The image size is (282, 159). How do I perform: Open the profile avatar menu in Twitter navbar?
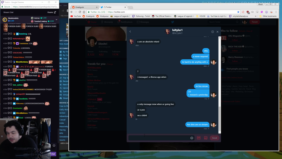[x=245, y=22]
